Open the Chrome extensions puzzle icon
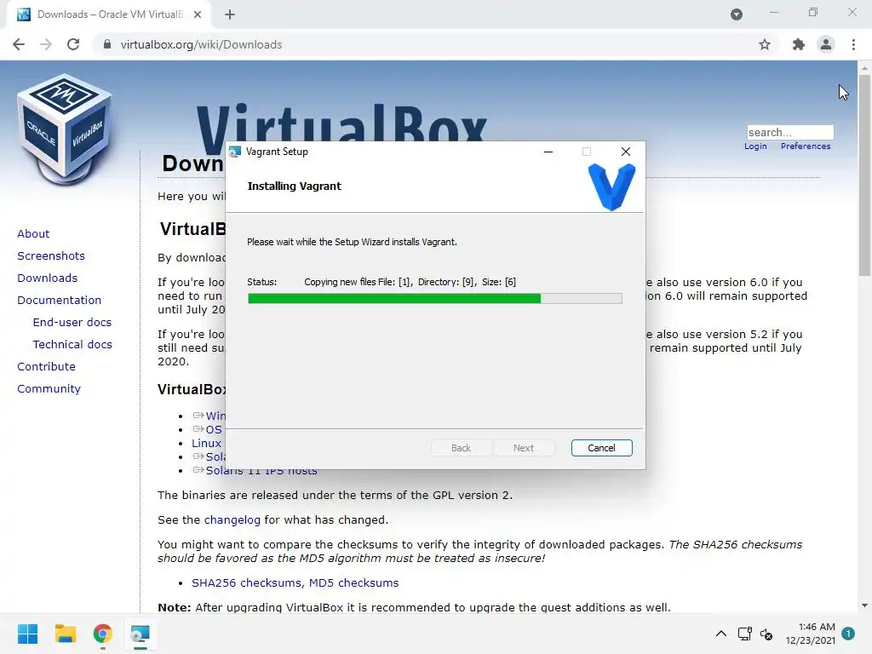Viewport: 872px width, 654px height. click(x=799, y=44)
